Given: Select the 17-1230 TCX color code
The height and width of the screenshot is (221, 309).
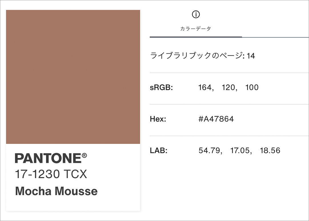Looking at the screenshot, I should click(x=51, y=174).
